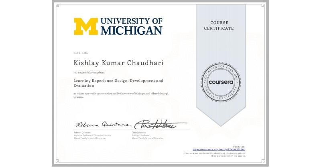Click 'Coursera has confirmed the identity' note
Viewport: 321px width, 167px height.
click(x=215, y=155)
